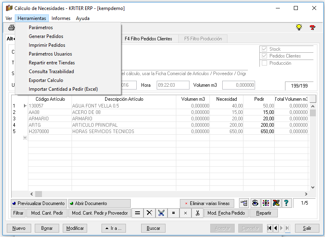Click grid horizontal scrollbar right arrow

click(306, 194)
